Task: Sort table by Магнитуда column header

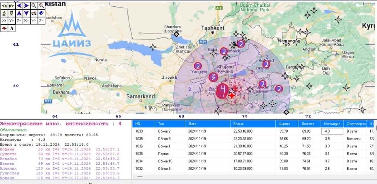Action: coord(332,124)
